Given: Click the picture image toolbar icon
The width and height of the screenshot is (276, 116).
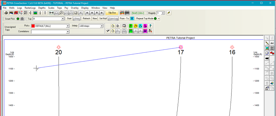Looking at the screenshot, I should point(76,13).
